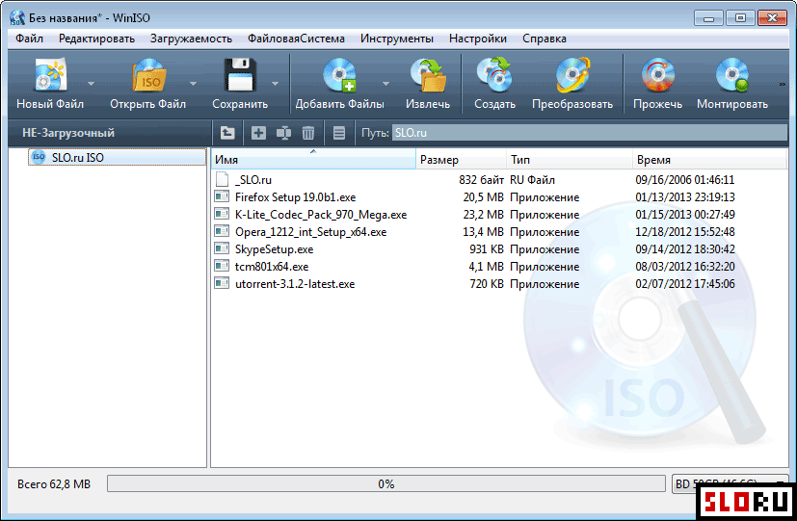The image size is (797, 521).
Task: Click the SkypeSetup.exe file icon
Action: (x=222, y=248)
